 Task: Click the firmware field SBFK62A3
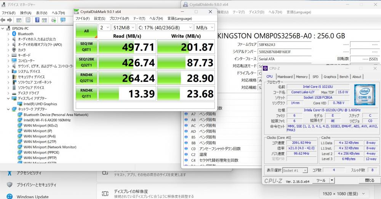pyautogui.click(x=285, y=45)
